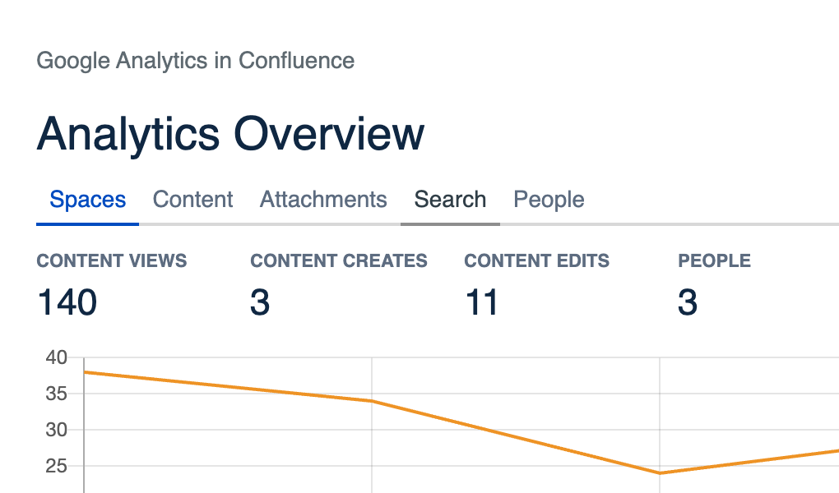Click the CONTENT CREATES metric label

pyautogui.click(x=339, y=261)
